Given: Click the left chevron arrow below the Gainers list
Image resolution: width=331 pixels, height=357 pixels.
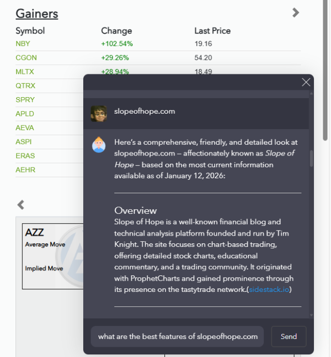Looking at the screenshot, I should point(21,205).
